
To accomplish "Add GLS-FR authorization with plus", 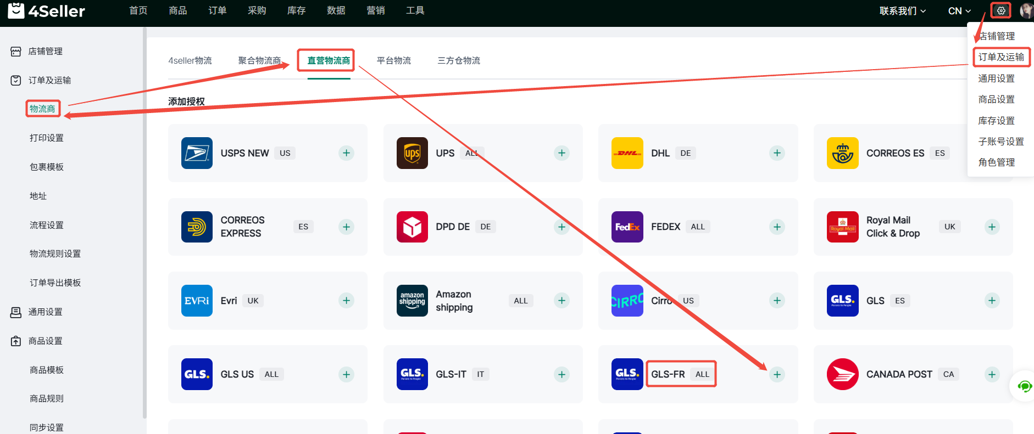I will [777, 375].
